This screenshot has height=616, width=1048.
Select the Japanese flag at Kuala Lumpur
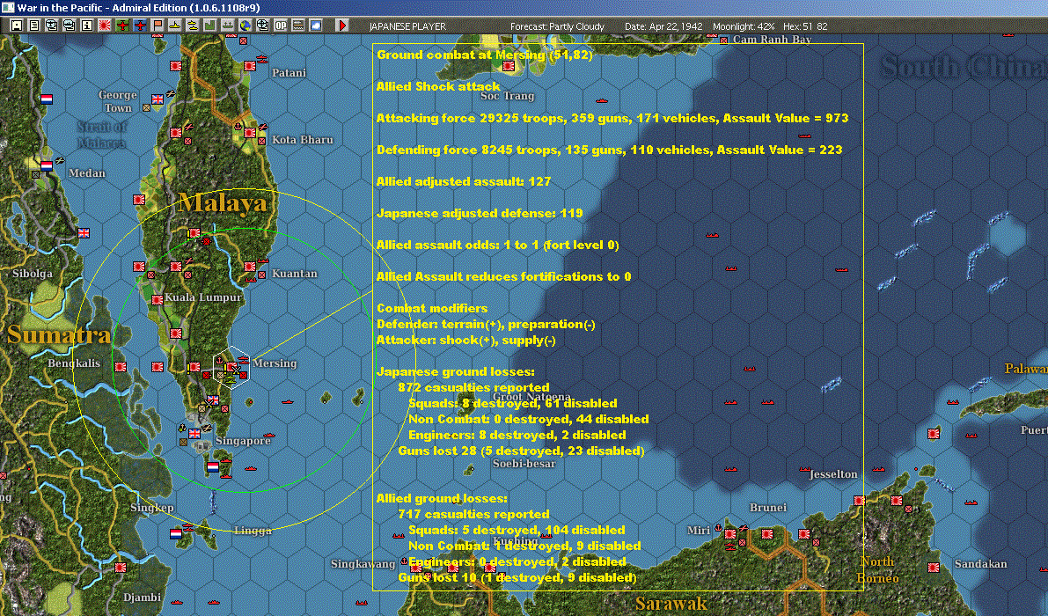click(157, 299)
